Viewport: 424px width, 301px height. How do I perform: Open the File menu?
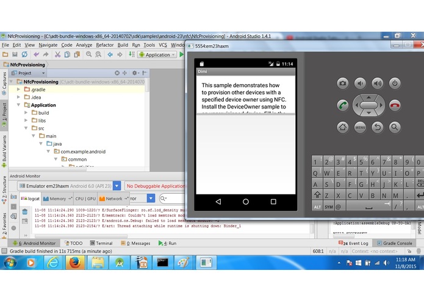click(5, 45)
